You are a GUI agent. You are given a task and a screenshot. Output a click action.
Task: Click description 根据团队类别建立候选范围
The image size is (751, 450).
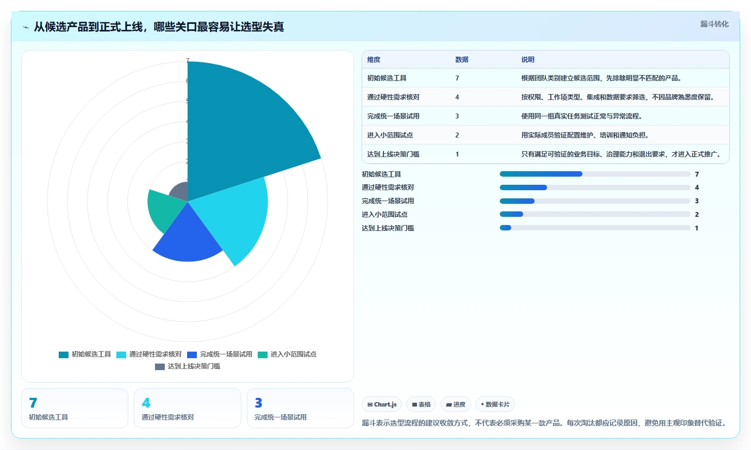click(x=601, y=78)
